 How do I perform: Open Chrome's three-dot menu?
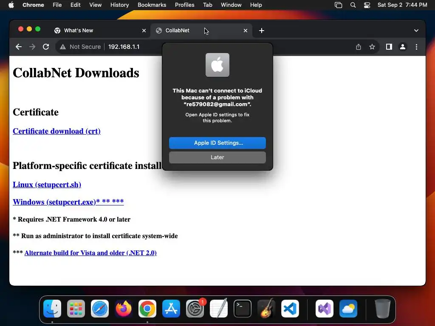(x=416, y=47)
